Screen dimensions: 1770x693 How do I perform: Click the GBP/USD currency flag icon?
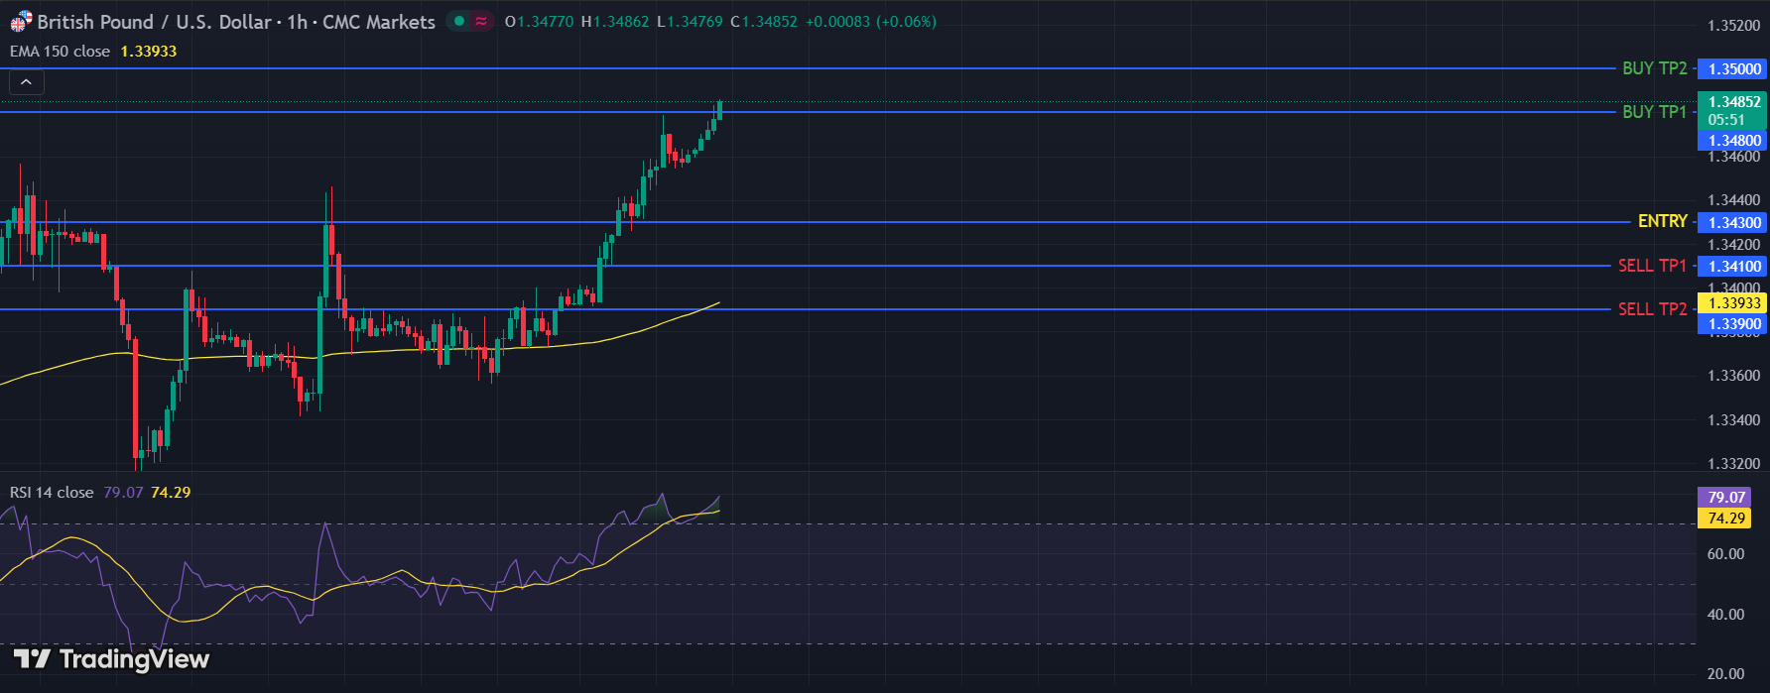point(21,21)
